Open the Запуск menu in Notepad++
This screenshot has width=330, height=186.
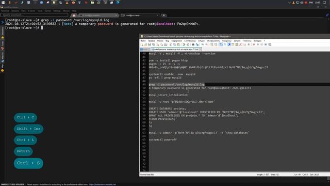[x=237, y=41]
